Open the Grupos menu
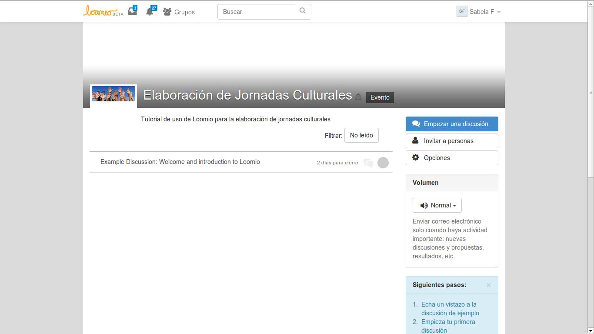The image size is (594, 334). pyautogui.click(x=179, y=12)
